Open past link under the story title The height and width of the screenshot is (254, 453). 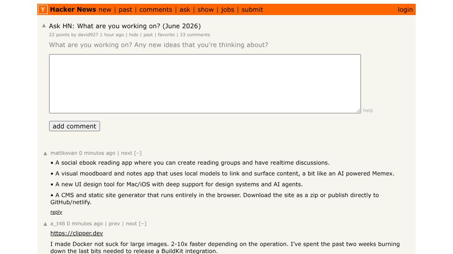[x=148, y=34]
